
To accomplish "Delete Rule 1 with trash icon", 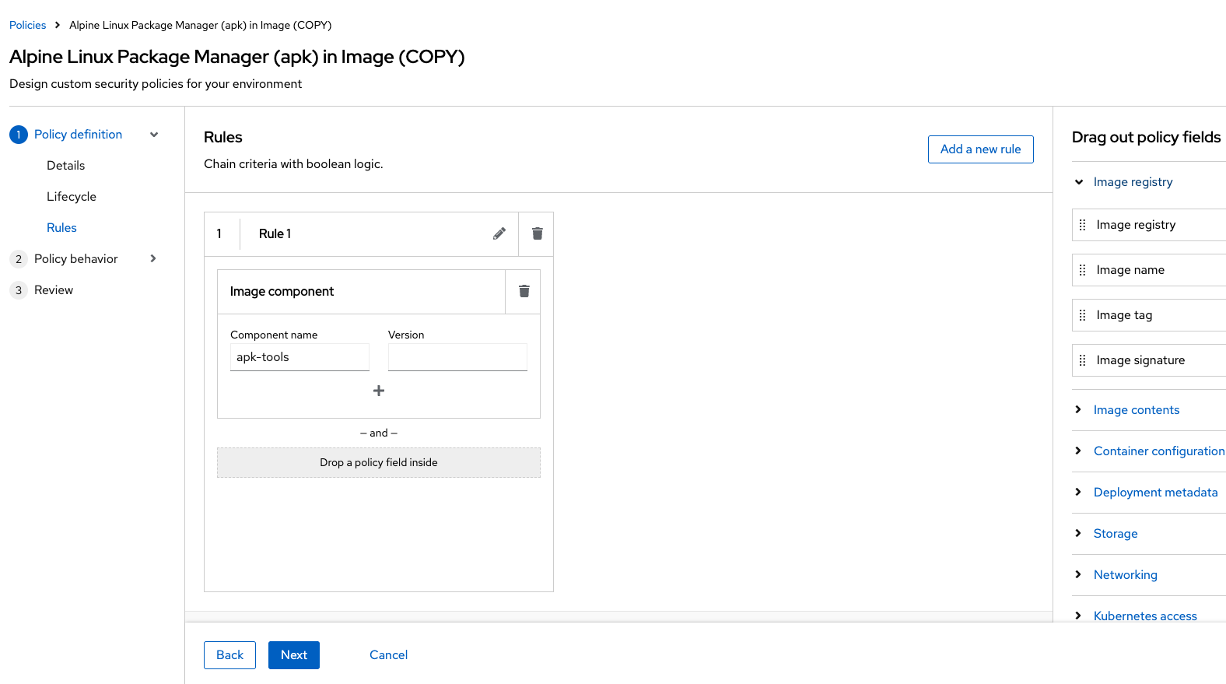I will click(x=537, y=233).
